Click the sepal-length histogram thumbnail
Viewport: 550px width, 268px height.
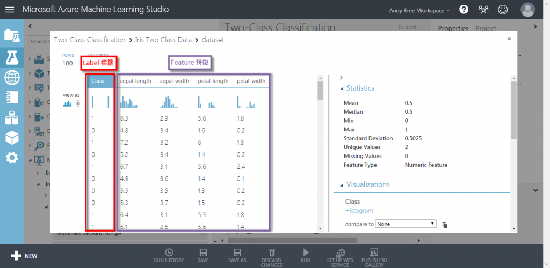(129, 101)
